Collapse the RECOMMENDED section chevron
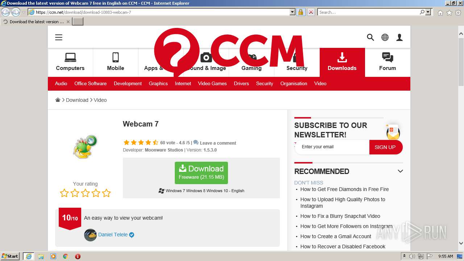464x261 pixels. [x=400, y=171]
